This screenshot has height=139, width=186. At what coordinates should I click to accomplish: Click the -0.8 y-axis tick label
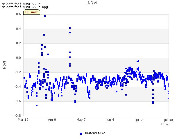[x=18, y=116]
